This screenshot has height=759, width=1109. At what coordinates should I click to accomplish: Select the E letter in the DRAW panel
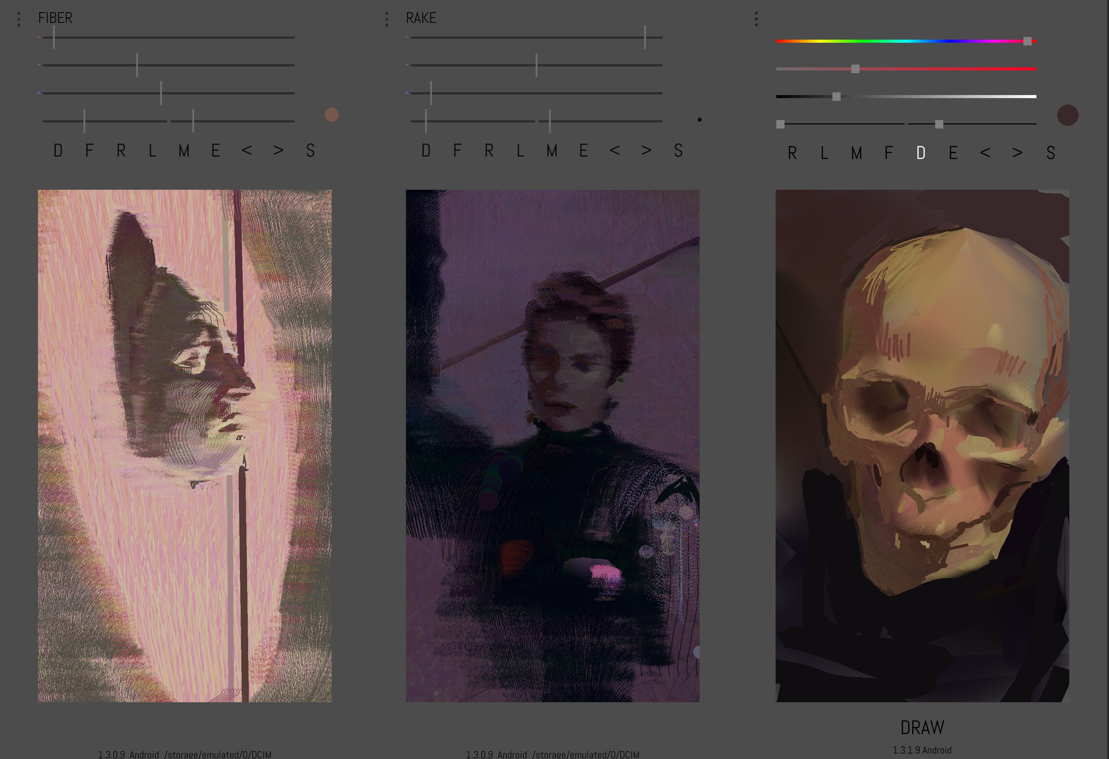click(x=954, y=153)
